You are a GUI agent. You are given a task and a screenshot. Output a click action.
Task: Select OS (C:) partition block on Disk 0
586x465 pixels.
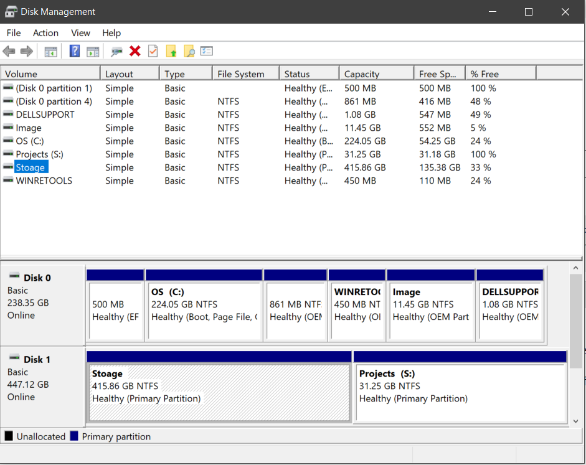[204, 305]
